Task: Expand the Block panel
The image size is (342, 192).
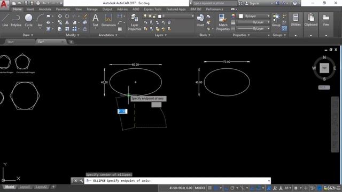Action: coord(205,35)
